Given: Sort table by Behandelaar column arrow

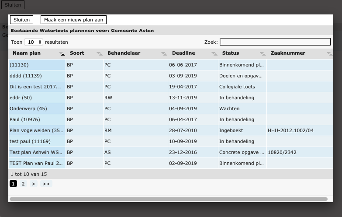Looking at the screenshot, I should 164,54.
